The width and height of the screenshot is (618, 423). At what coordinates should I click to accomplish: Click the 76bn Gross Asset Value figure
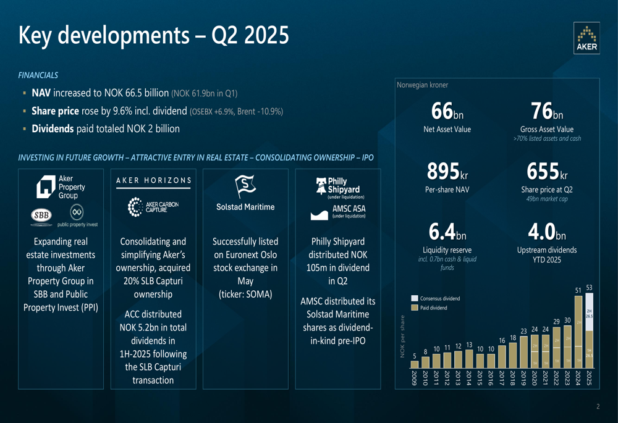547,112
